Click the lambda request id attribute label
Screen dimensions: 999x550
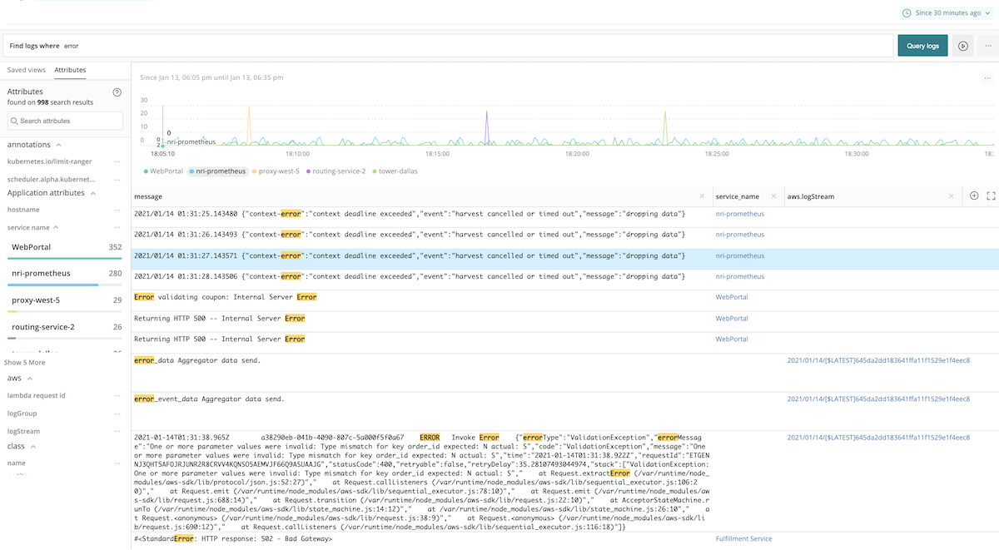point(37,396)
